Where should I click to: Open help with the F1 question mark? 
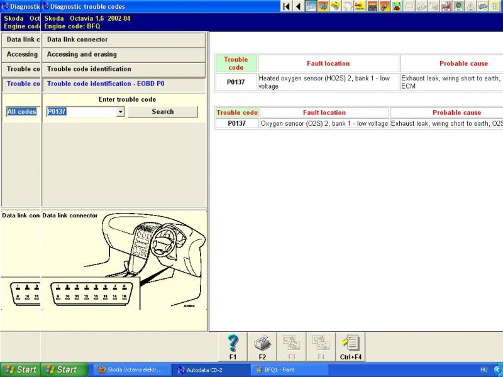pos(233,347)
